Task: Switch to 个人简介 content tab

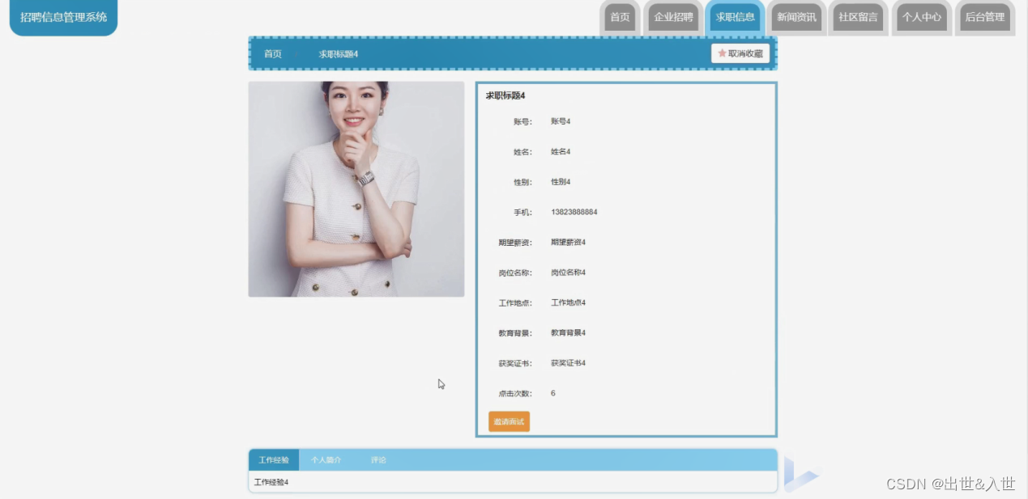Action: click(x=326, y=460)
